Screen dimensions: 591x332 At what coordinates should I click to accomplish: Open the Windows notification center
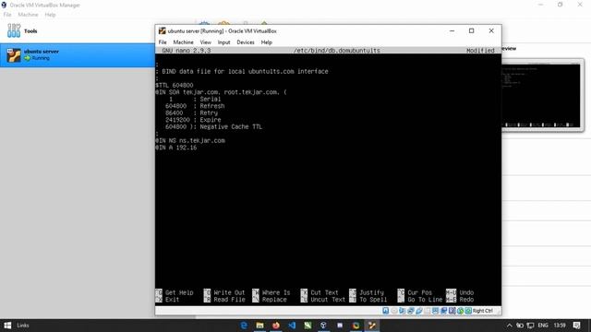[576, 326]
